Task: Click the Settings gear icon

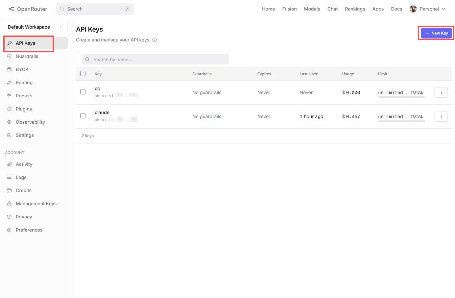Action: coord(9,135)
